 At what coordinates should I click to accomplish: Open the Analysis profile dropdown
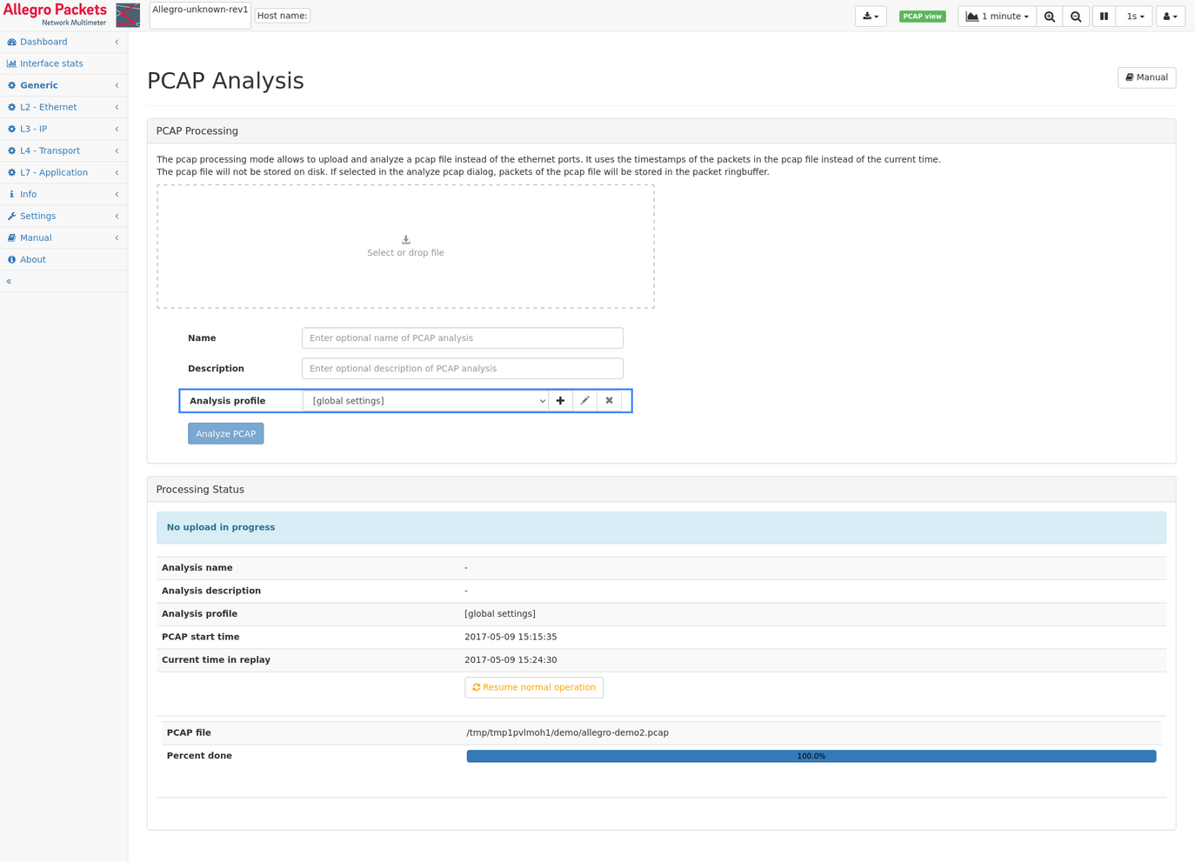(425, 401)
